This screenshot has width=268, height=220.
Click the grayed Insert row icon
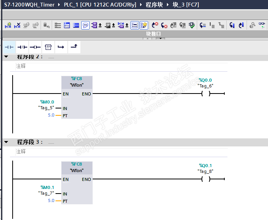point(26,25)
